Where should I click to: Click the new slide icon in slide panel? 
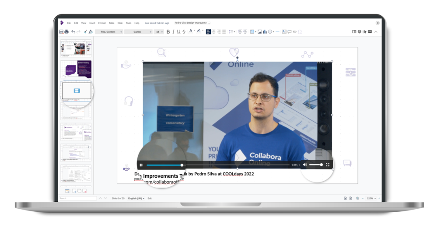coord(74,191)
